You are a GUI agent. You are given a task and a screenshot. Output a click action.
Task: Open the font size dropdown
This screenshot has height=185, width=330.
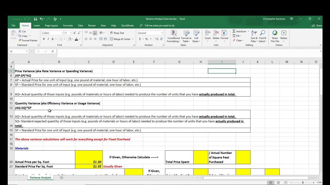(x=71, y=33)
